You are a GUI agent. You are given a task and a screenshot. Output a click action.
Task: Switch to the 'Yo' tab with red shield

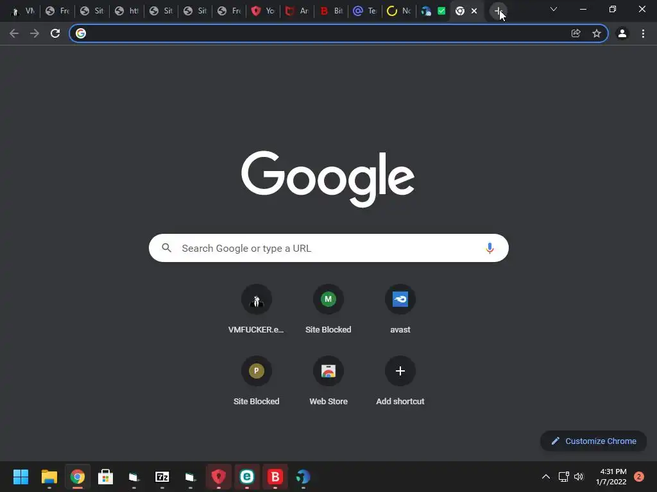click(x=263, y=12)
